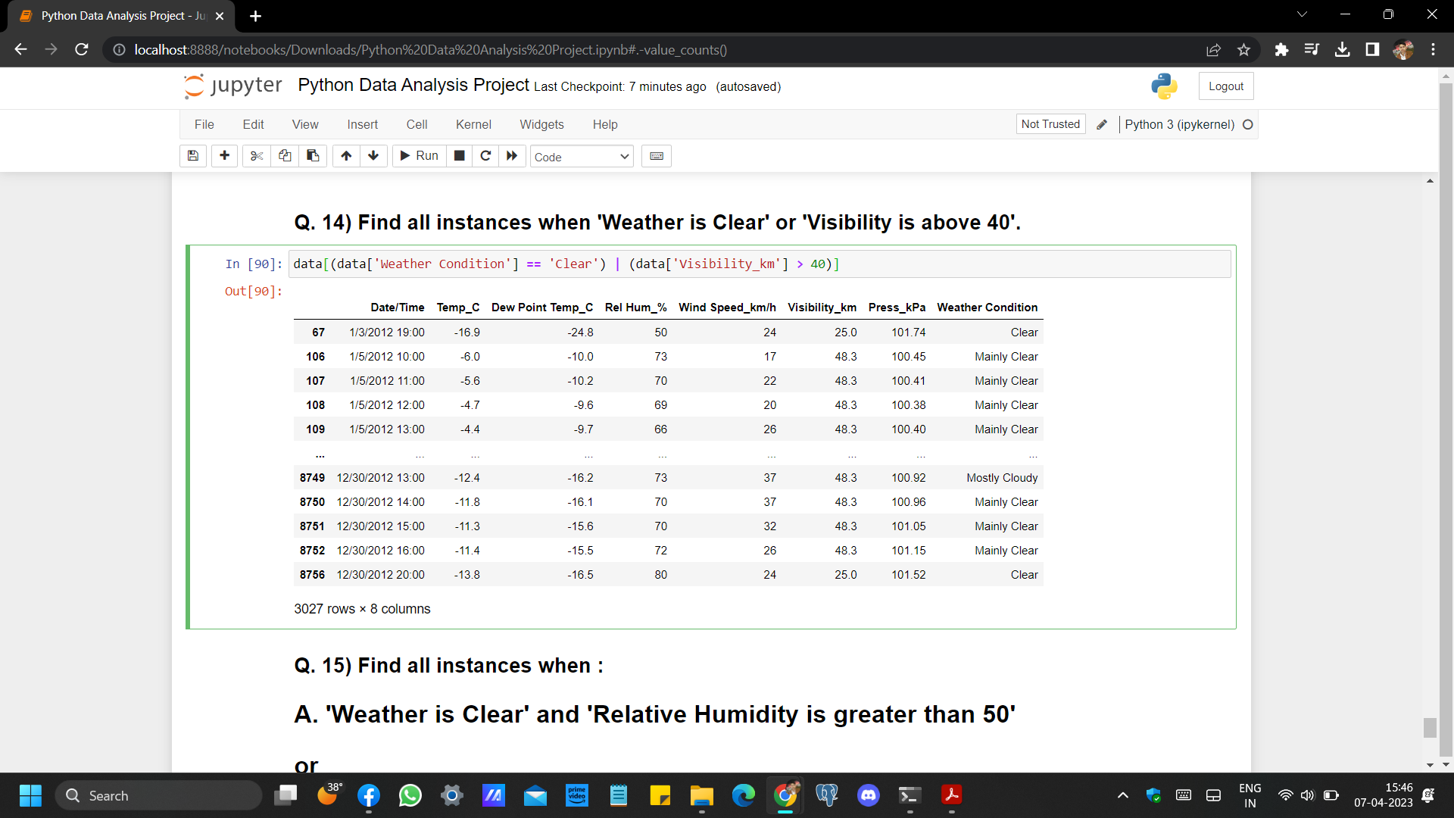Toggle the browser side panel icon

pyautogui.click(x=1372, y=50)
